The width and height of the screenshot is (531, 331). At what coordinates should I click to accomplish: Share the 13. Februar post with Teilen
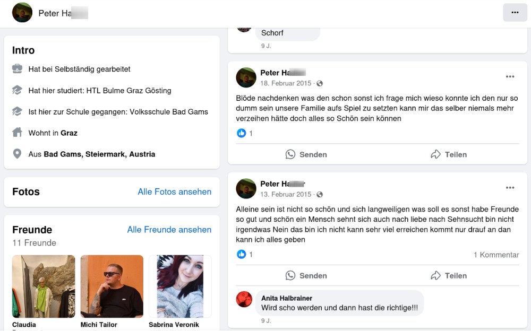tap(449, 275)
